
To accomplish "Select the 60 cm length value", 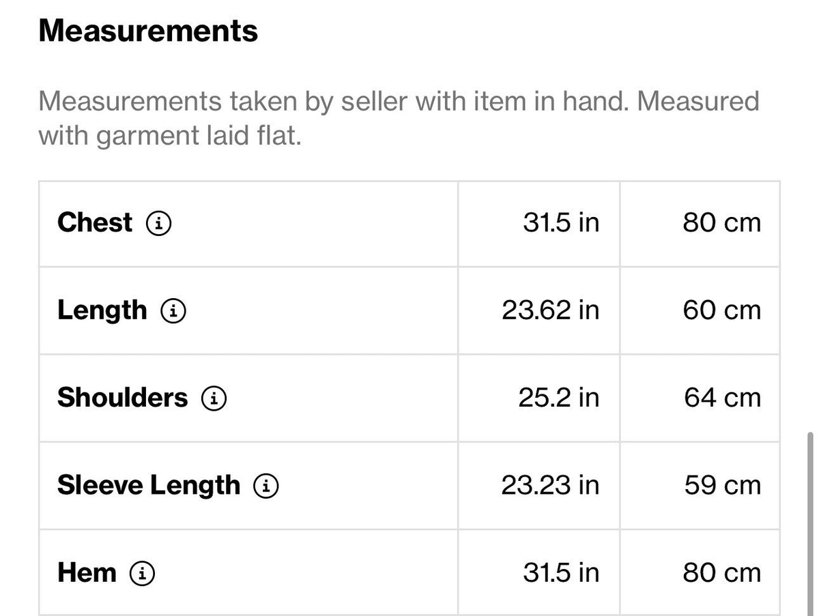I will (x=721, y=310).
